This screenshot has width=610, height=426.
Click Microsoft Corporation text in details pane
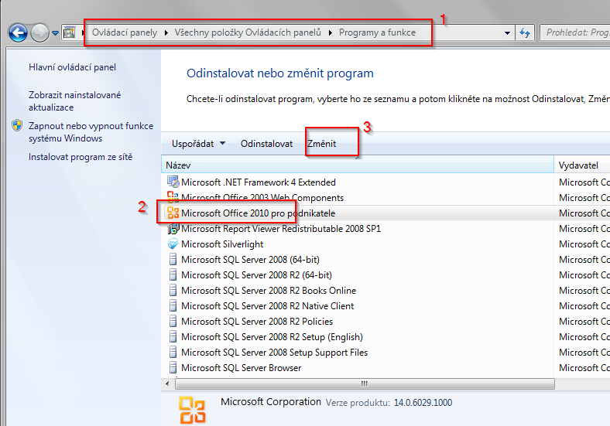271,402
